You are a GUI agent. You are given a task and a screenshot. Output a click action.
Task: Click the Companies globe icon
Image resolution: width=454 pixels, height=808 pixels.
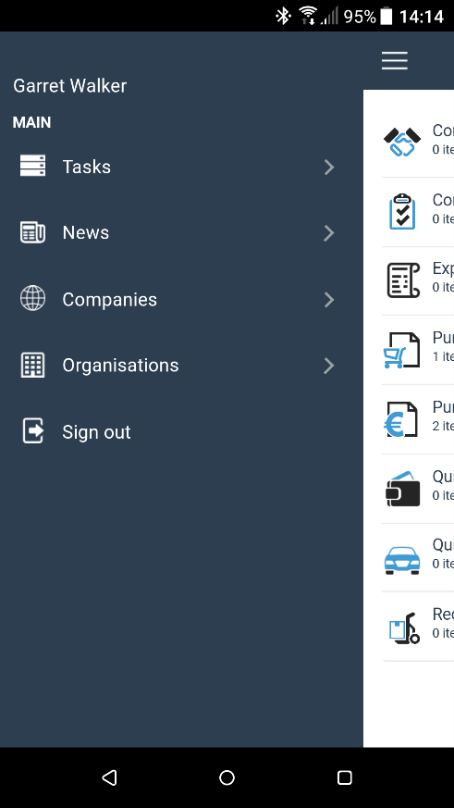[33, 298]
